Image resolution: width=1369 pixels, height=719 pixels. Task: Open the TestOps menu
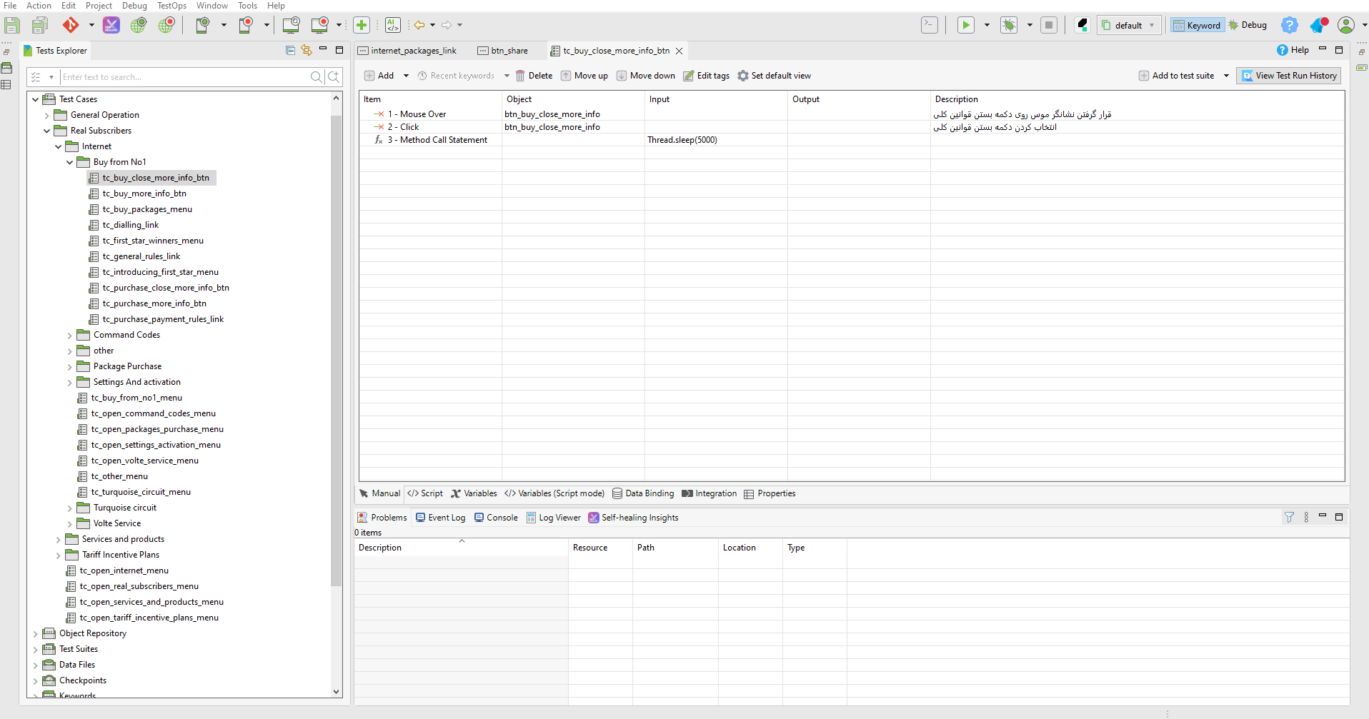(x=171, y=6)
